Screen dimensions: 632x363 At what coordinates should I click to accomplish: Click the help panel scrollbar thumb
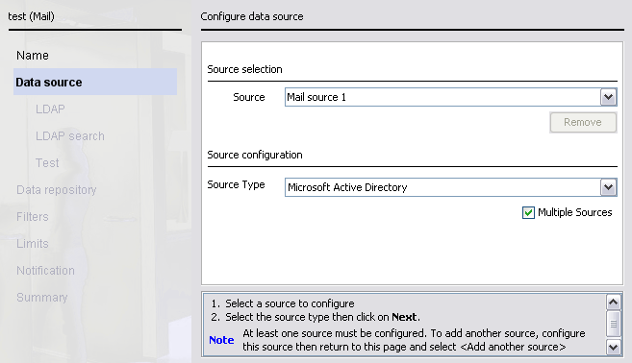pyautogui.click(x=614, y=324)
